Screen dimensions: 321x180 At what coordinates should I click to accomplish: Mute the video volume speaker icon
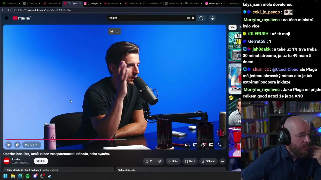tap(17, 145)
